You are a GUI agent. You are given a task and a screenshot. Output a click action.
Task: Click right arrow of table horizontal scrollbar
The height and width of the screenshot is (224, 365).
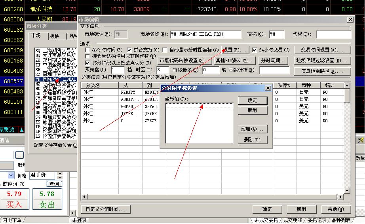[x=340, y=197]
